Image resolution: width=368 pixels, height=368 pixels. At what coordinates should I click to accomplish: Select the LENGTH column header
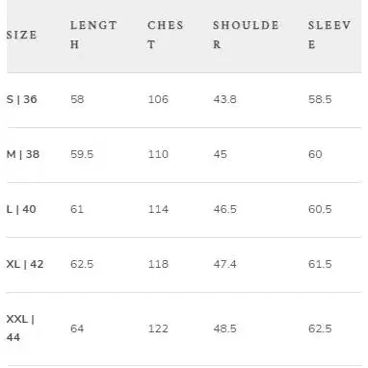[93, 35]
